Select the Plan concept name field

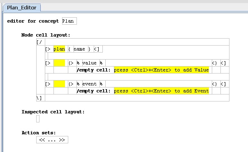tap(70, 21)
